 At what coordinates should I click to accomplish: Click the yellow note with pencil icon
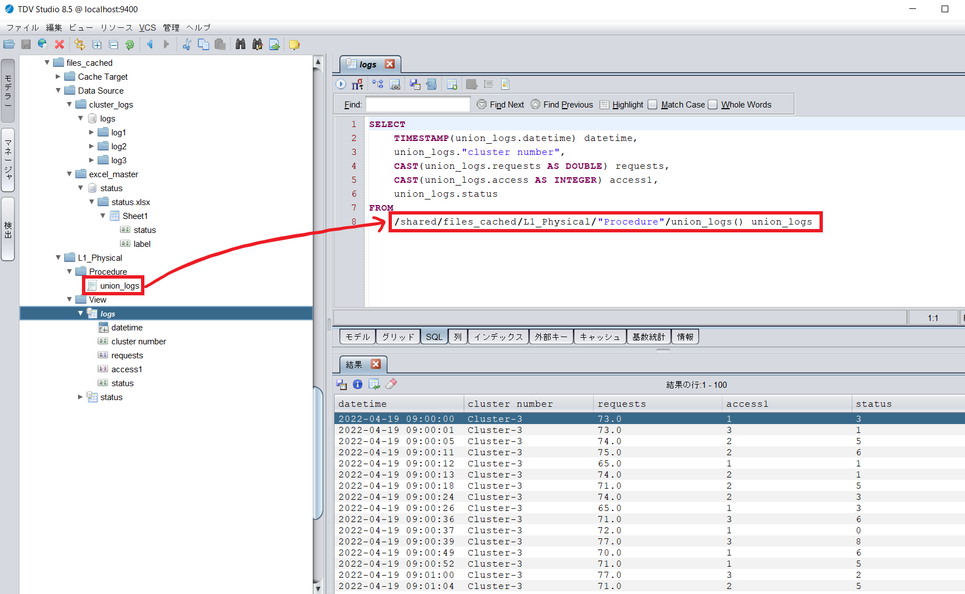click(x=294, y=45)
